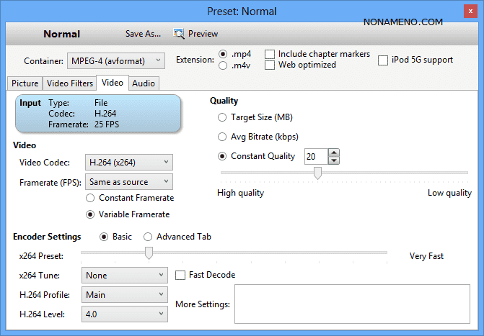Open the Container format dropdown

tap(116, 60)
